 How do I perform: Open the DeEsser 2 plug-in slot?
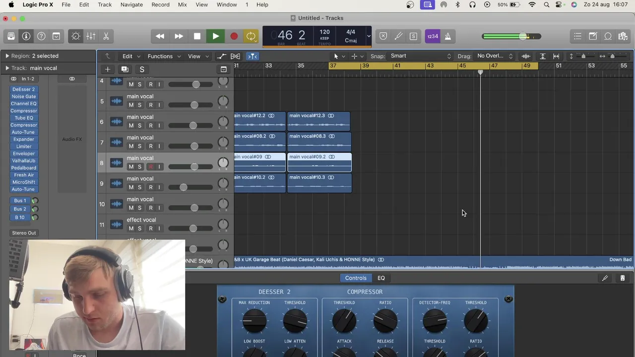pos(24,89)
